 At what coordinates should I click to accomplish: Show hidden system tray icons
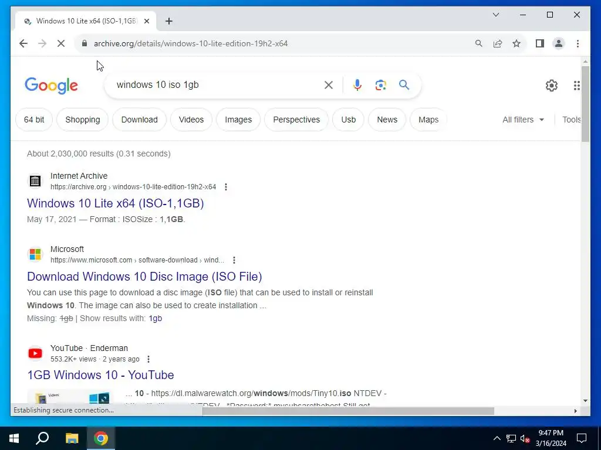(x=497, y=438)
